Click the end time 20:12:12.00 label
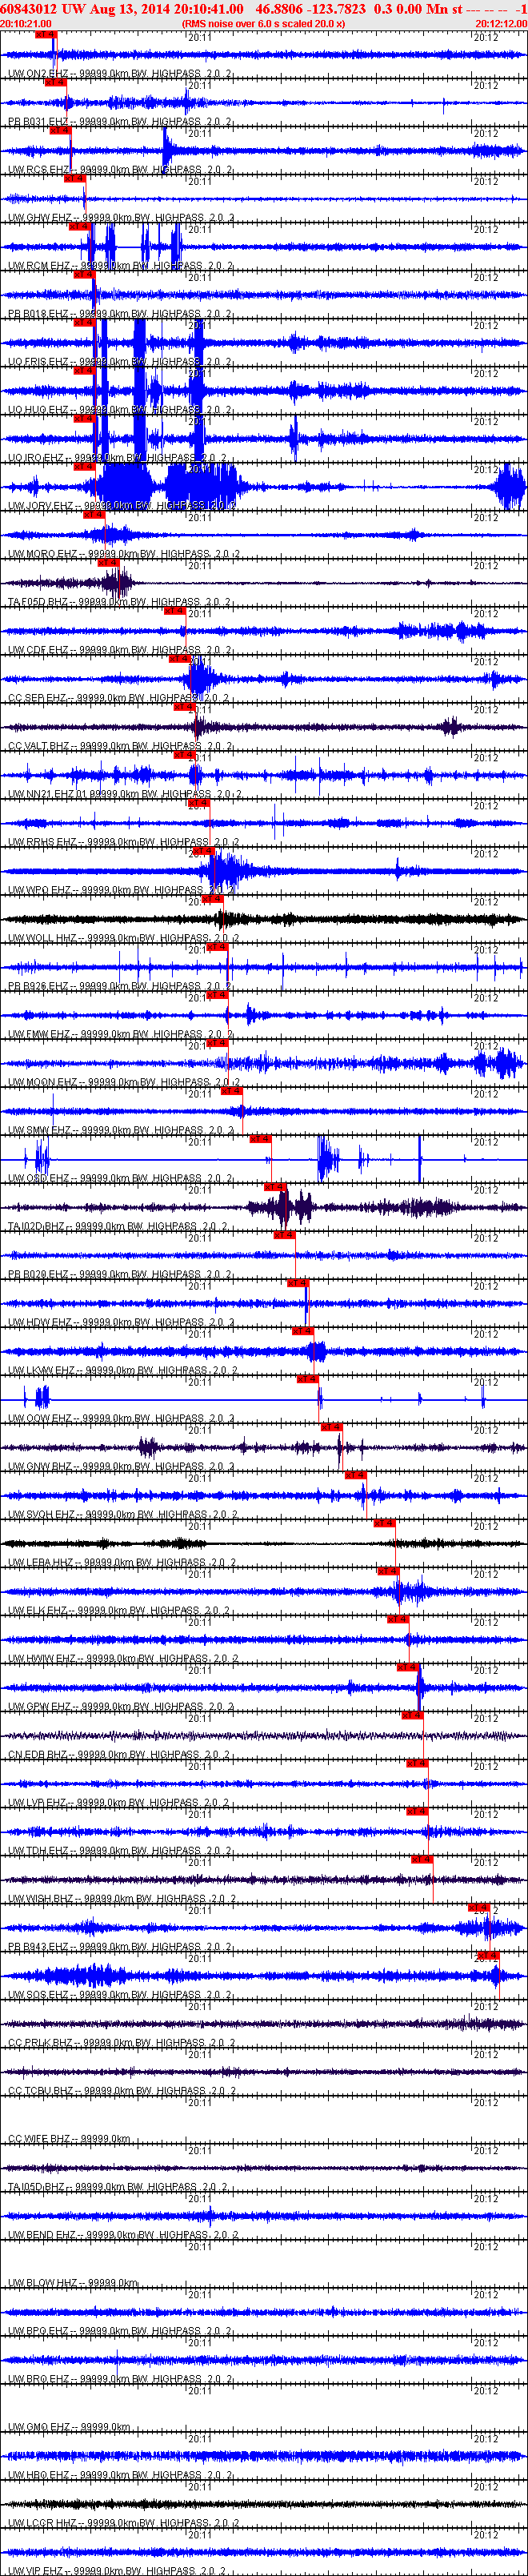The width and height of the screenshot is (528, 2576). (501, 23)
